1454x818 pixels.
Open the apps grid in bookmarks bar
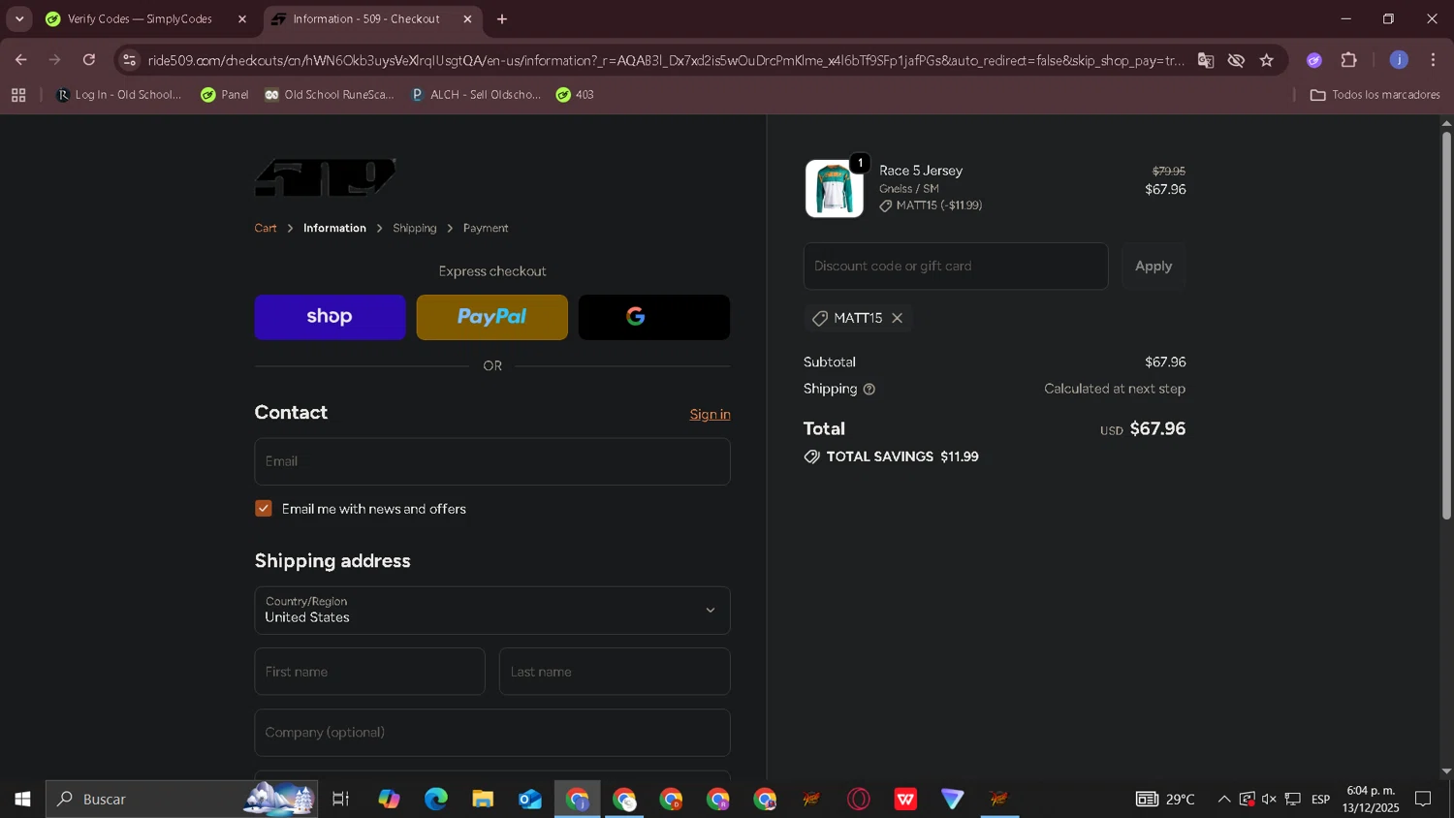[x=18, y=95]
